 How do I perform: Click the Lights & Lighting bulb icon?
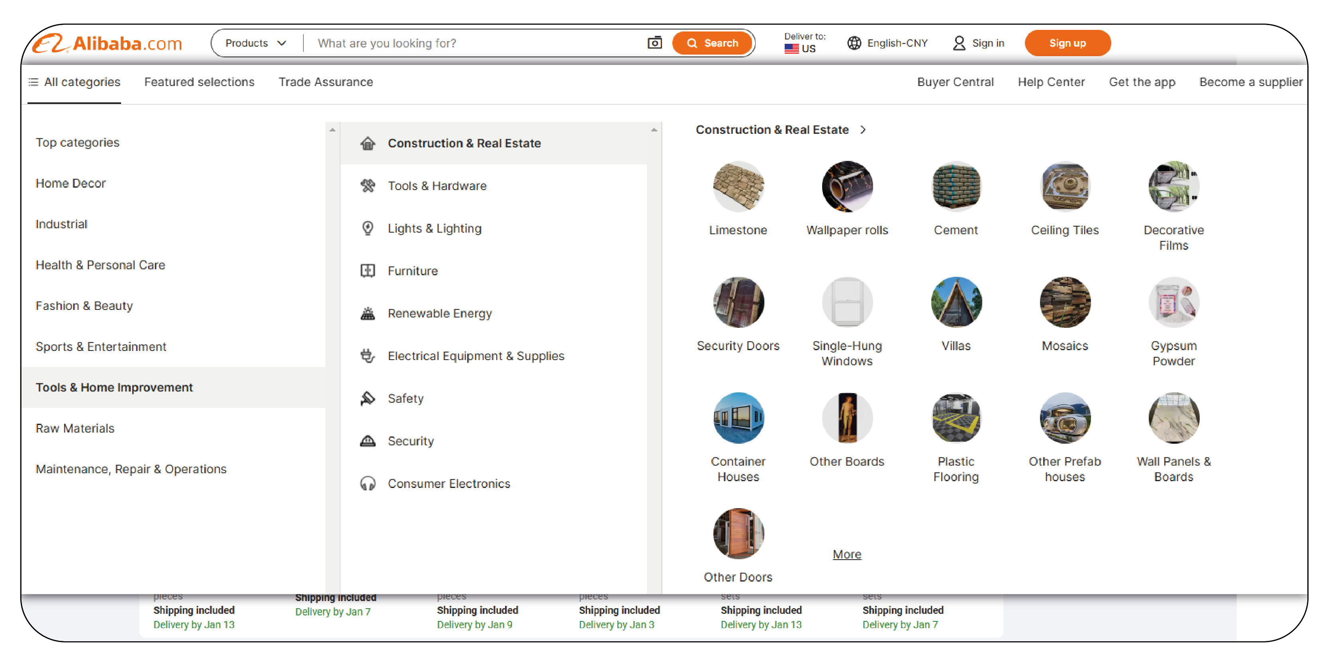(x=368, y=228)
